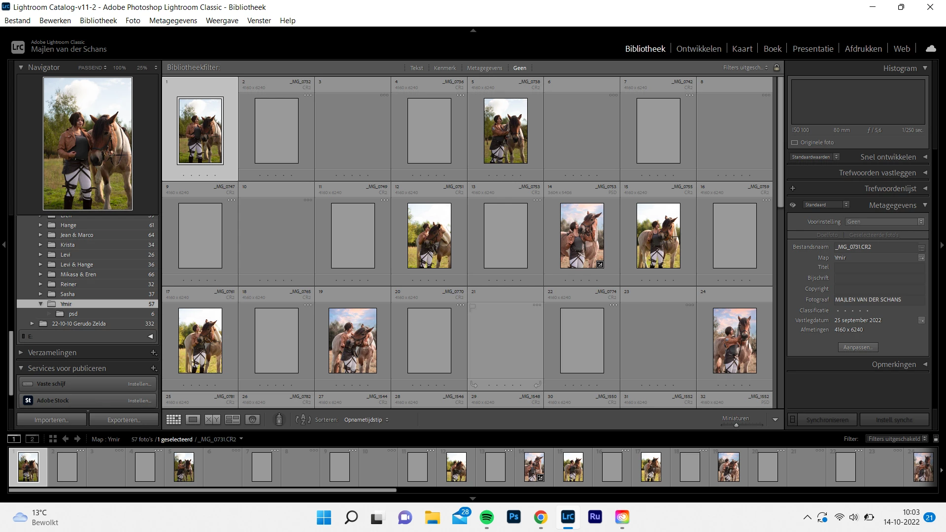The width and height of the screenshot is (946, 532).
Task: Open the Voorinstelling Geen dropdown
Action: [885, 222]
